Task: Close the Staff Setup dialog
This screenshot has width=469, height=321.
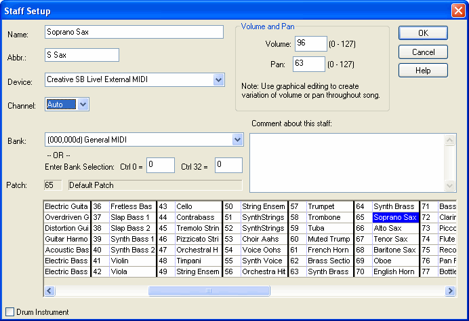Action: tap(457, 10)
